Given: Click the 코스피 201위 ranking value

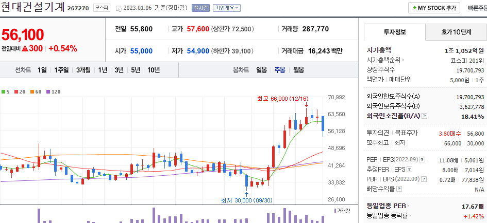Looking at the screenshot, I should 467,60.
